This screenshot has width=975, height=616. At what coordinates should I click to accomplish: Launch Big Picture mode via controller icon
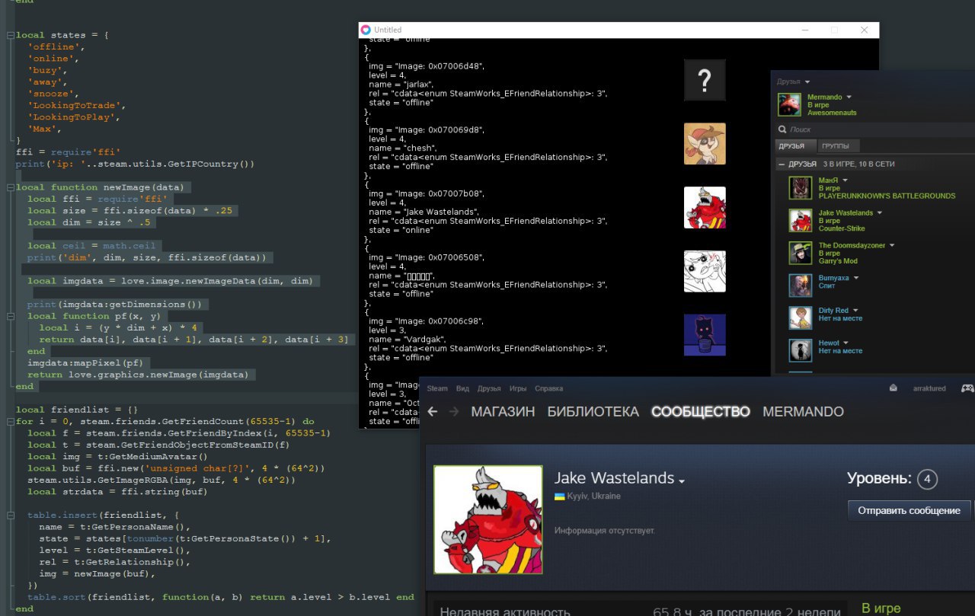click(x=967, y=388)
